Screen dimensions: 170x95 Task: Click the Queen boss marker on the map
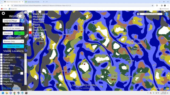pos(41,43)
